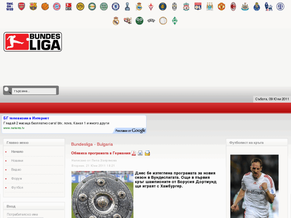This screenshot has height=218, width=291.
Task: Click the Arsenal club crest
Action: (22, 7)
